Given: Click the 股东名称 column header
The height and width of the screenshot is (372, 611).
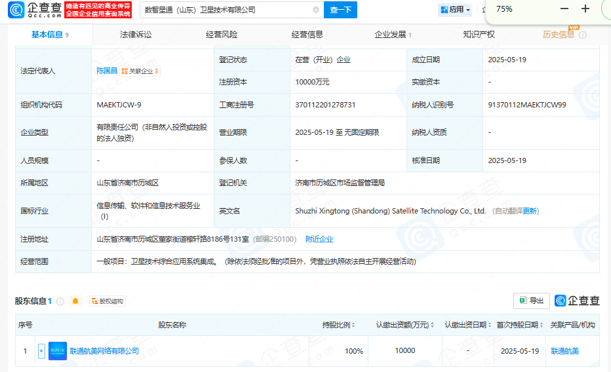Looking at the screenshot, I should pyautogui.click(x=172, y=325).
